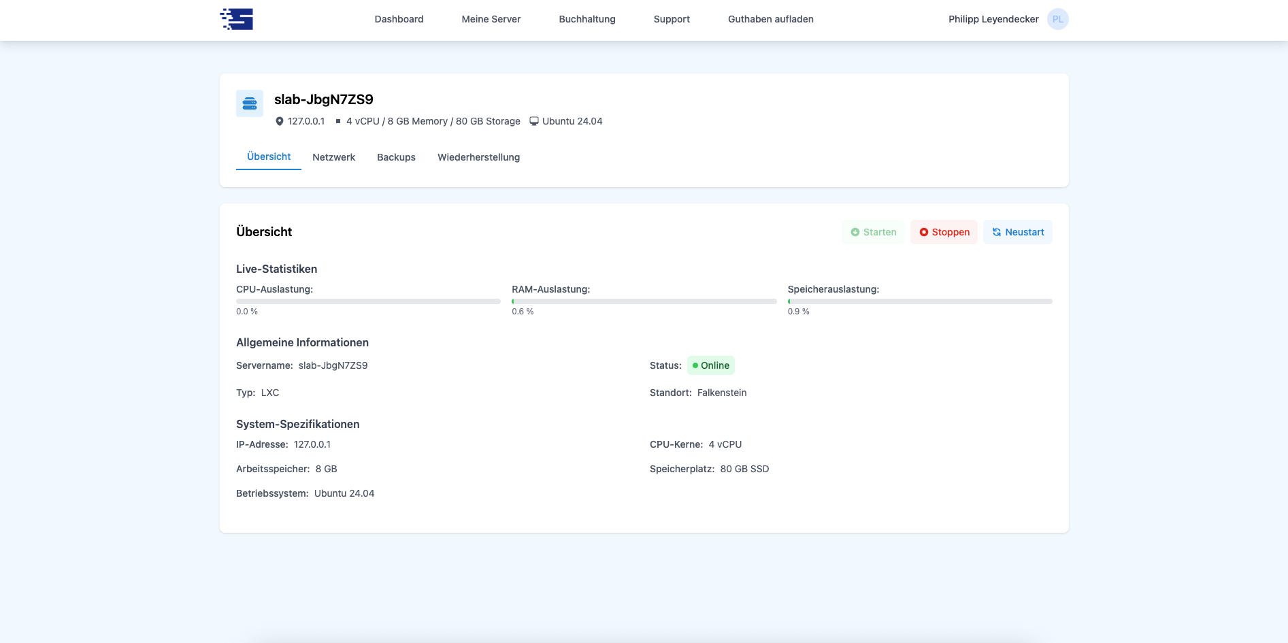Click the location pin icon
This screenshot has height=643, width=1288.
coord(279,122)
